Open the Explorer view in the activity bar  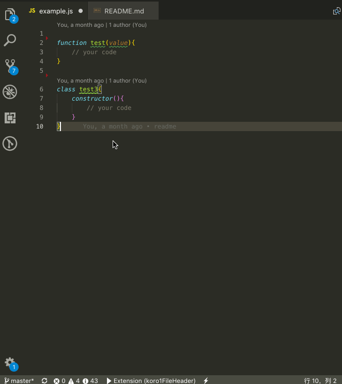pyautogui.click(x=10, y=14)
